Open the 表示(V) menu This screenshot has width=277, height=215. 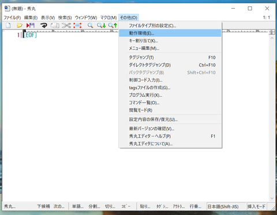point(48,18)
